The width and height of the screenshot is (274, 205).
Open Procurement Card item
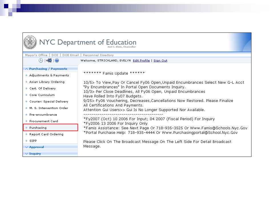tap(43, 121)
